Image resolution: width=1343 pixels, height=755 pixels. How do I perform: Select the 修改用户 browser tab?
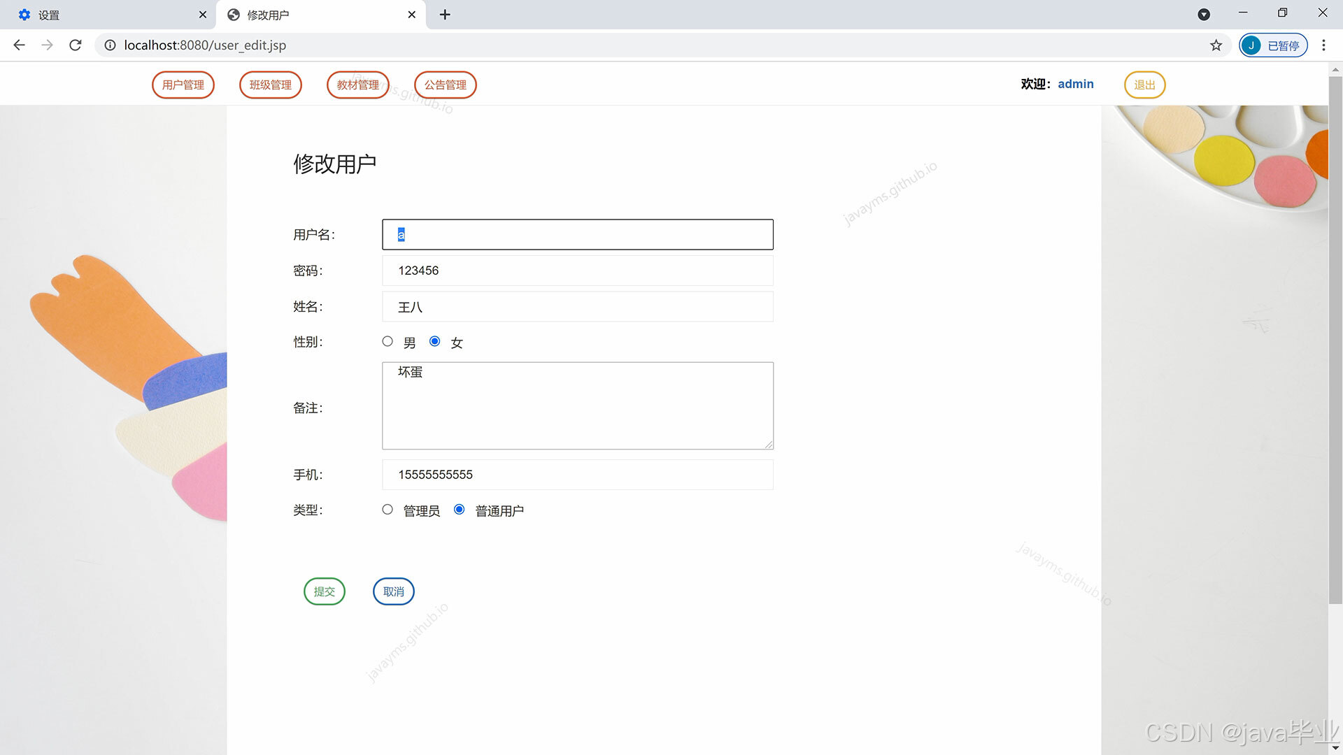click(x=321, y=15)
